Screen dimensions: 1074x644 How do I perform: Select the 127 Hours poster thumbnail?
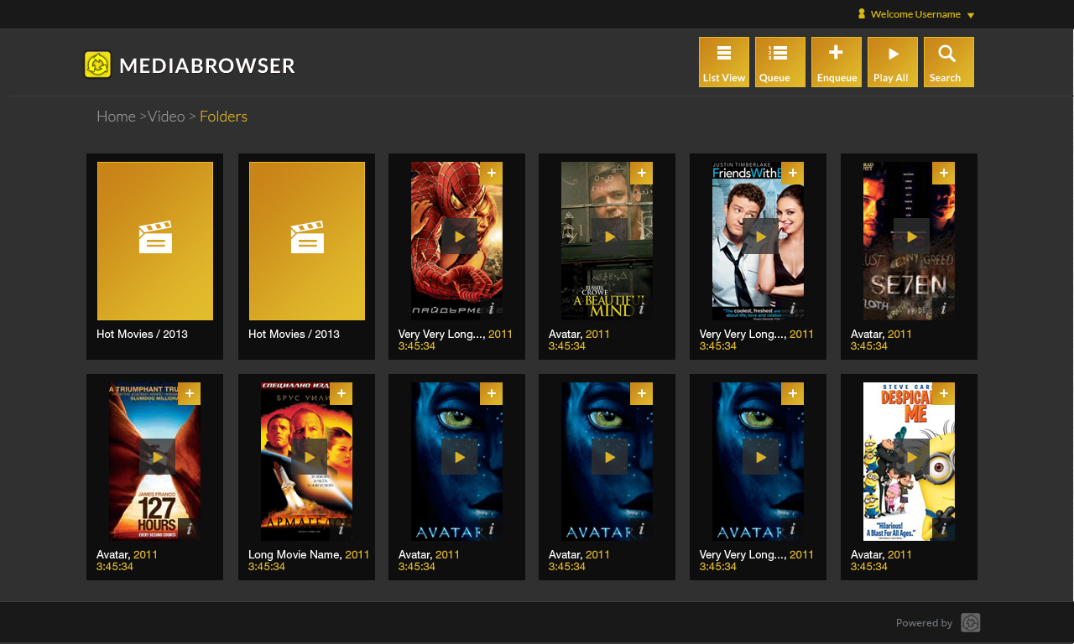[154, 461]
